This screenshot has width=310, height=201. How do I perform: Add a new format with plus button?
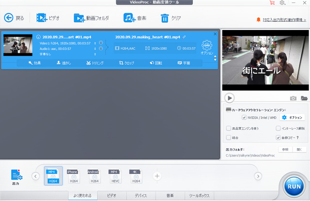pos(157,176)
